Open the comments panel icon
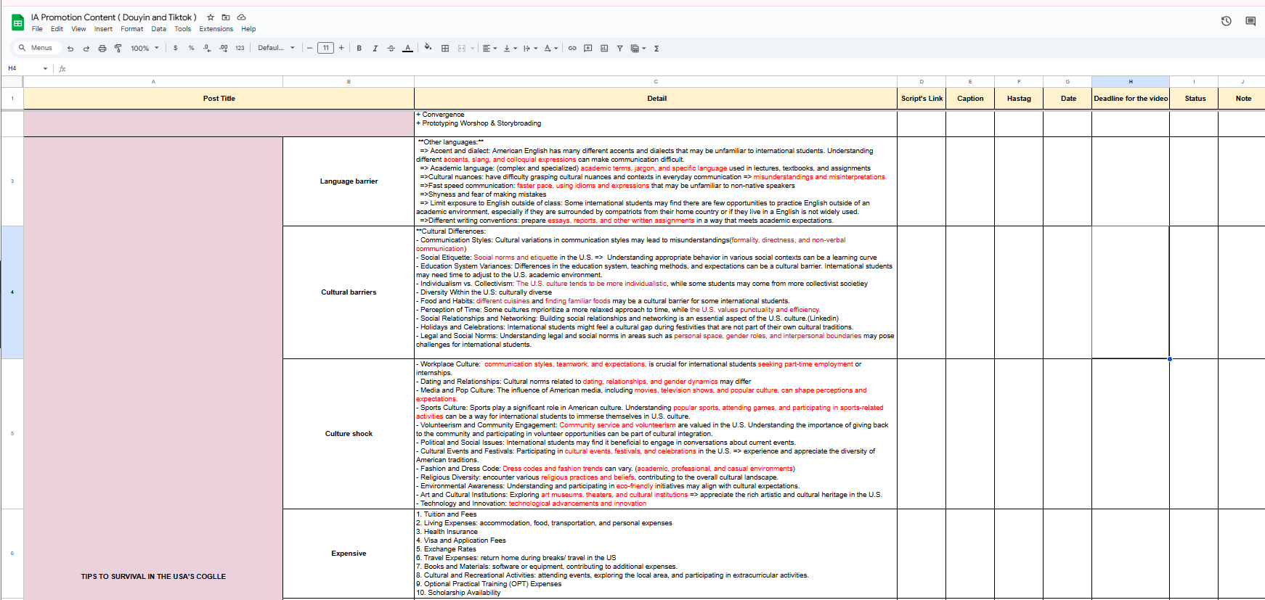 tap(1250, 21)
